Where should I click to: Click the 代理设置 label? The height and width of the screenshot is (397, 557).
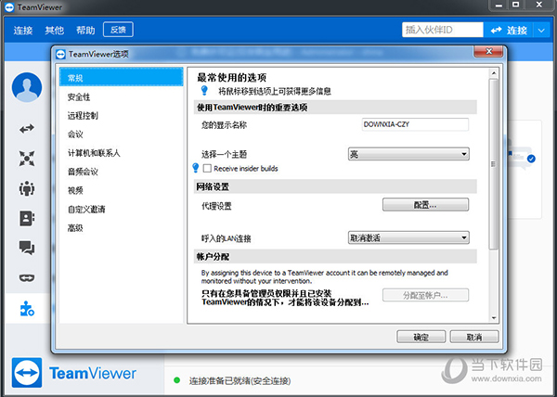pos(216,206)
